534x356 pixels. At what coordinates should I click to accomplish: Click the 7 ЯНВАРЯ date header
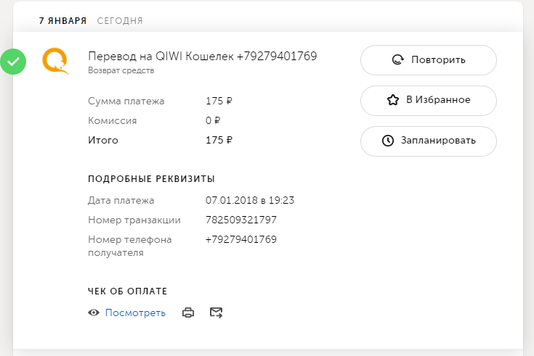63,21
